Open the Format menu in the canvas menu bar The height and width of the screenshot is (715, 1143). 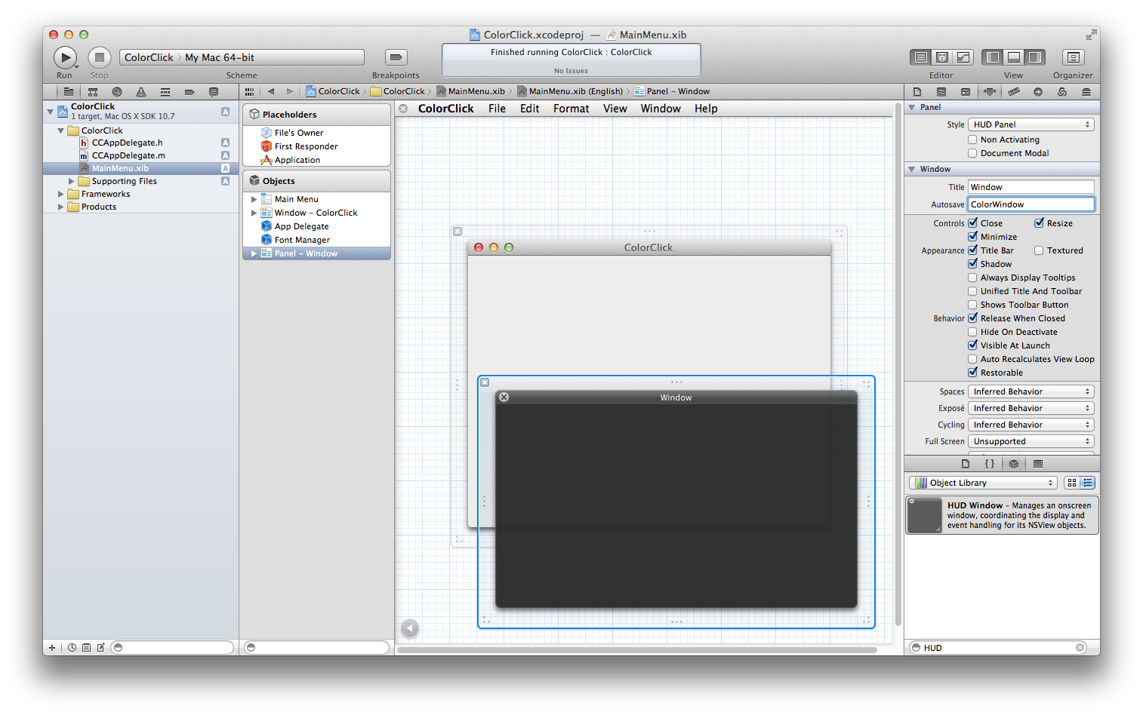[571, 109]
